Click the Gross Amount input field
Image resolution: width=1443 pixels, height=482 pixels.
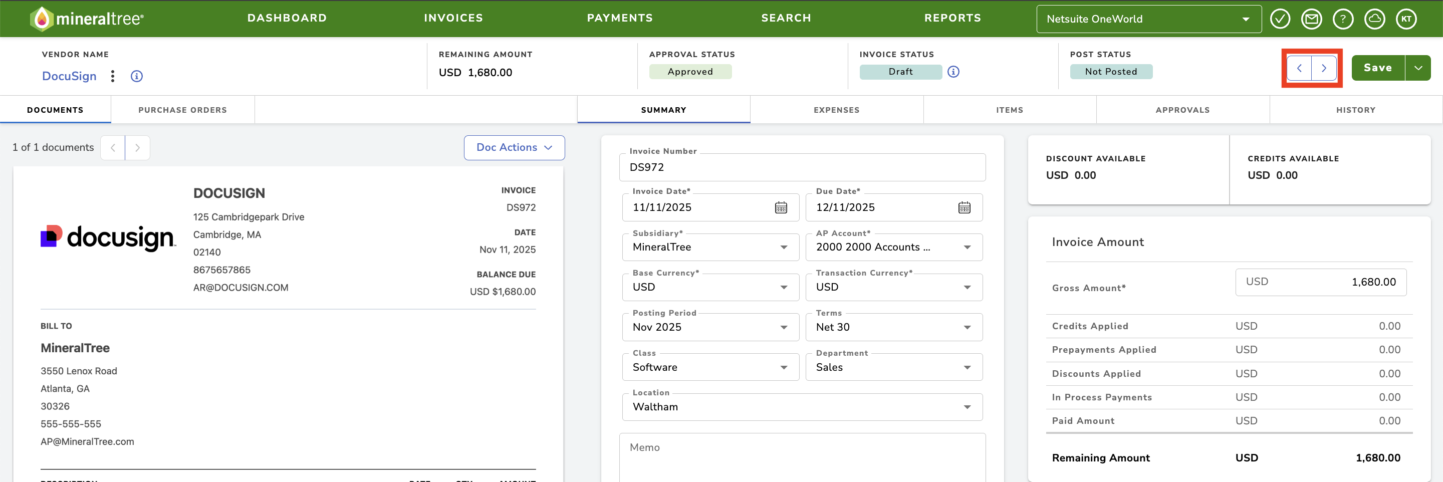[x=1320, y=282]
